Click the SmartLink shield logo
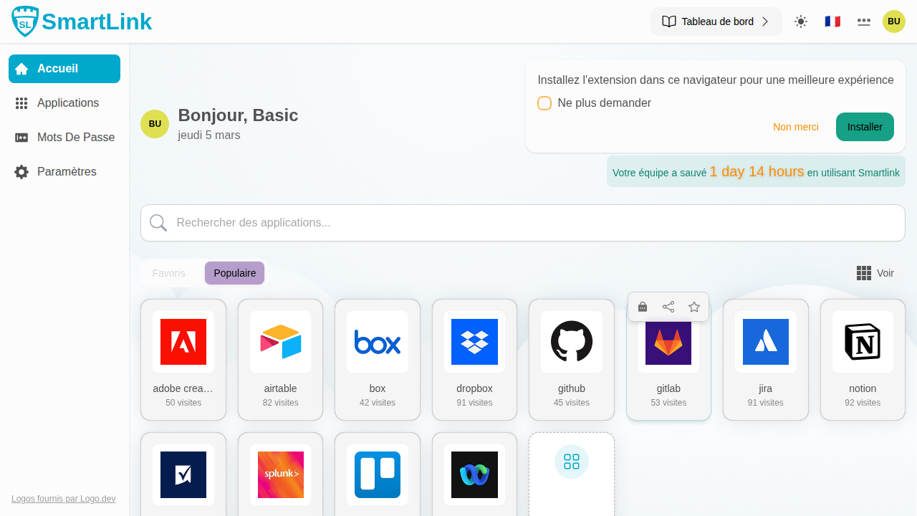Screen dimensions: 917x516 tap(24, 21)
